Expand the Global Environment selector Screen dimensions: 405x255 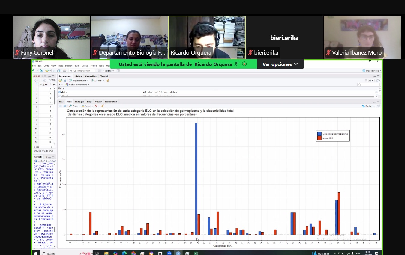(x=77, y=85)
